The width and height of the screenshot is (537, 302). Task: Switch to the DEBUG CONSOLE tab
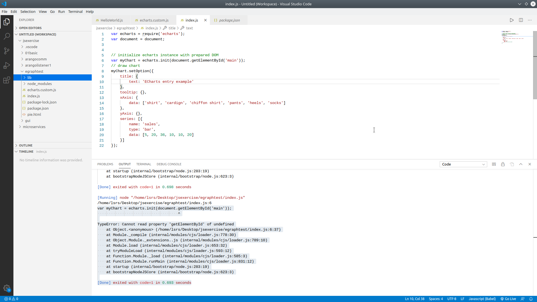click(x=169, y=164)
